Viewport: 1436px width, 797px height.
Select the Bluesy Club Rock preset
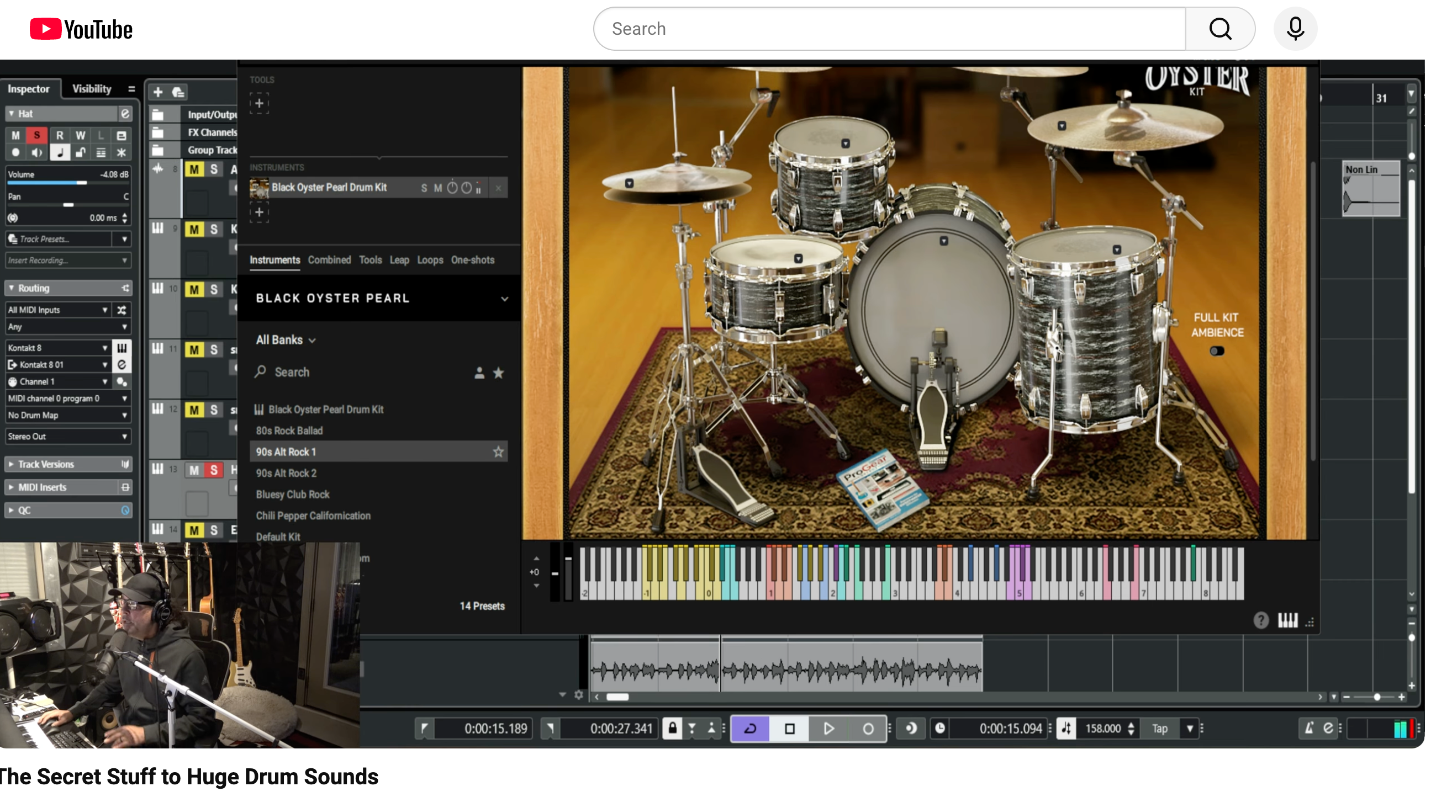(293, 494)
